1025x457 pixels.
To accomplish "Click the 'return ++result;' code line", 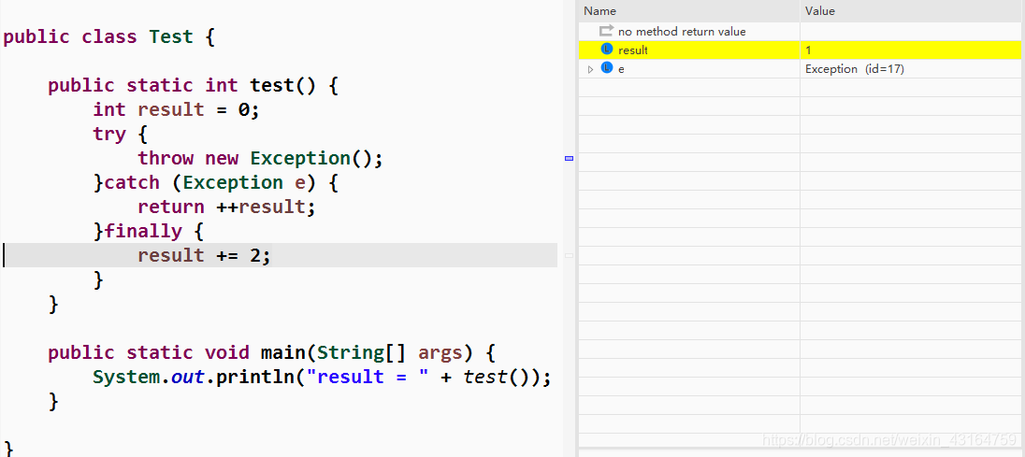I will coord(227,207).
